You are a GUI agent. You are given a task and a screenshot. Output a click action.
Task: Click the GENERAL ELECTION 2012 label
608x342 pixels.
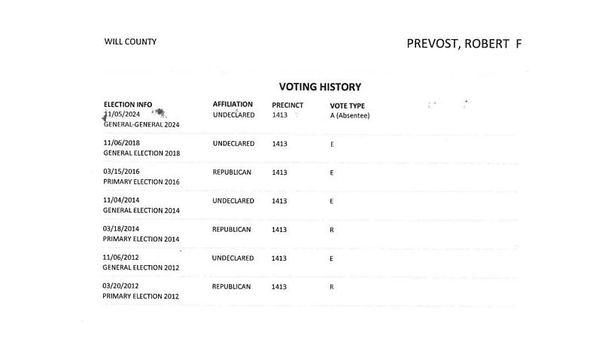(141, 267)
